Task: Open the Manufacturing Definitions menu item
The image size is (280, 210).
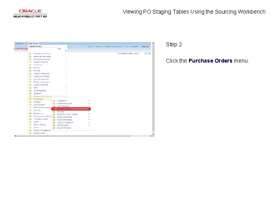Action: click(42, 116)
